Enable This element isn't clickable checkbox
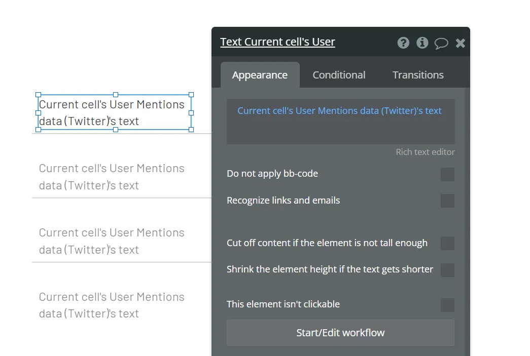This screenshot has height=356, width=530. [x=447, y=305]
